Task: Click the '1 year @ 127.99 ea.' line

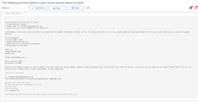Action: point(27,28)
